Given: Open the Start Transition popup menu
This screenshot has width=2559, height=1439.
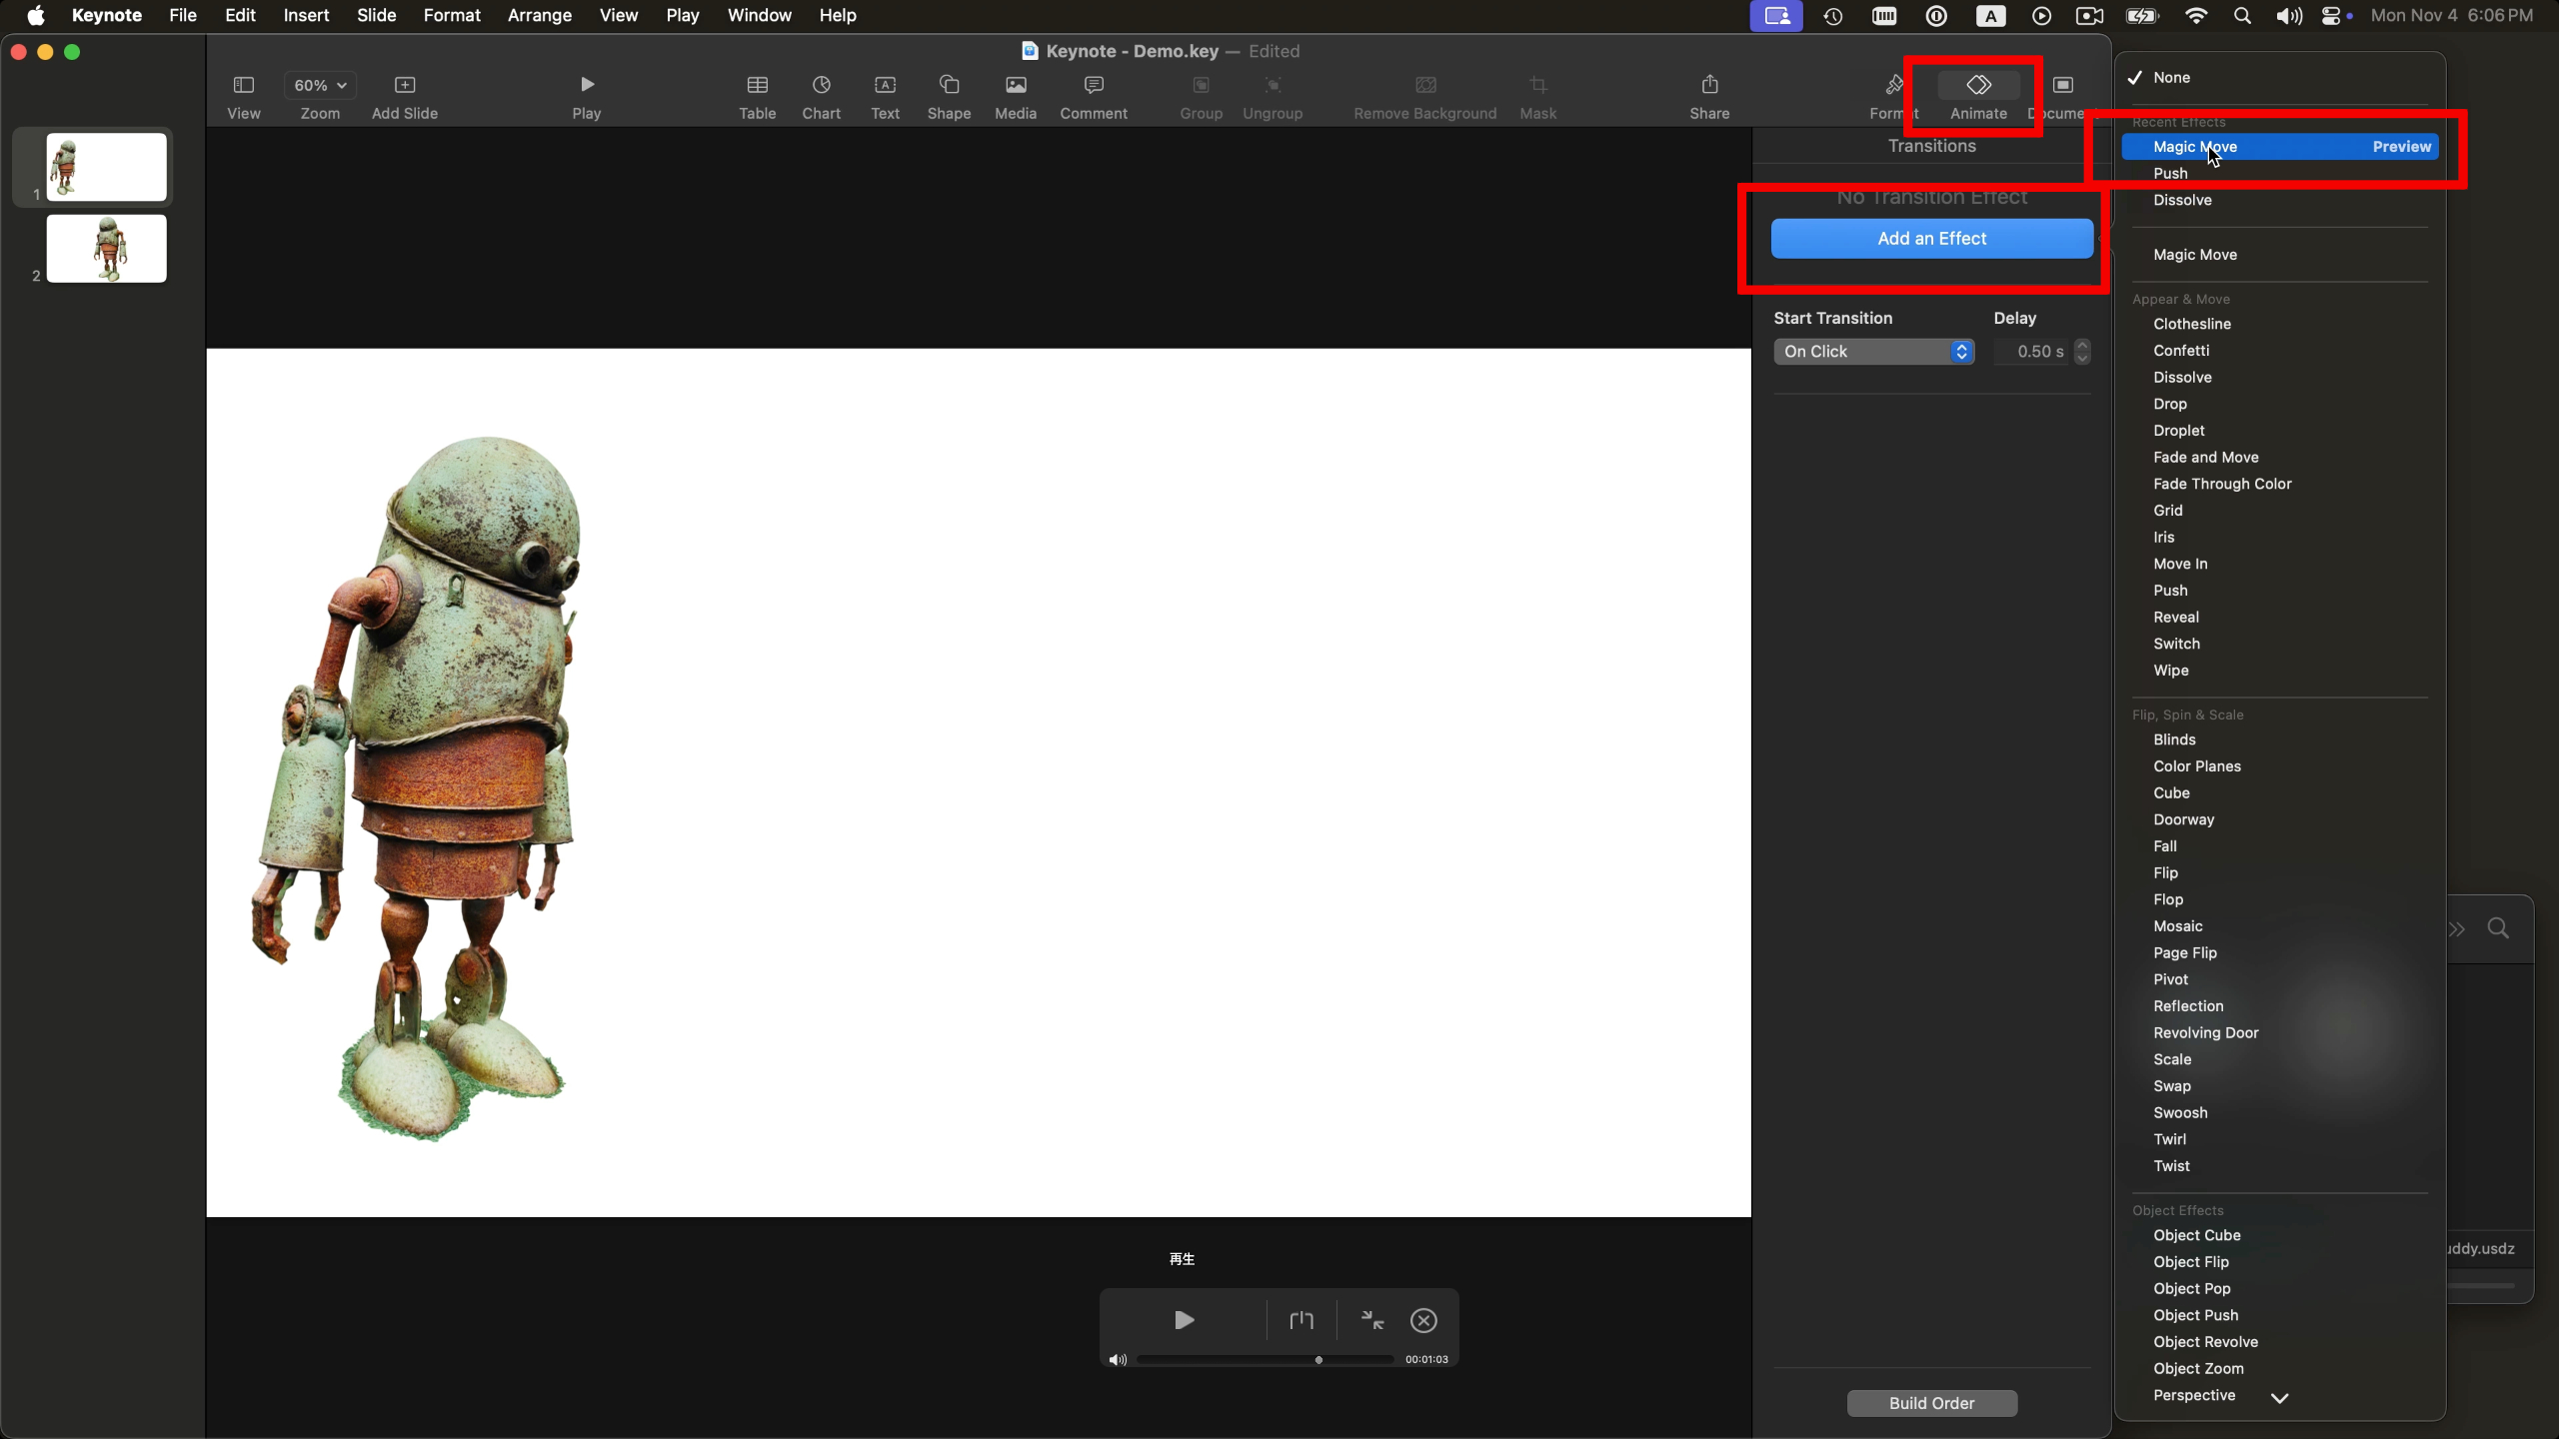Looking at the screenshot, I should tap(1872, 351).
